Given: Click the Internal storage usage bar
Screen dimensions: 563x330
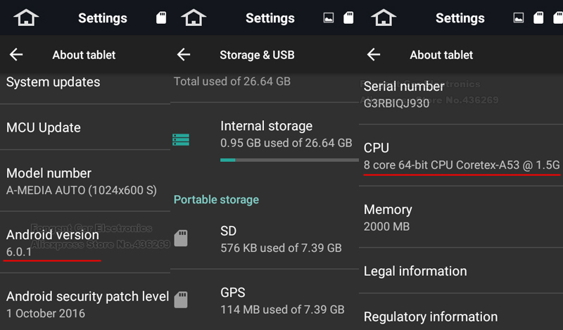Looking at the screenshot, I should (286, 160).
